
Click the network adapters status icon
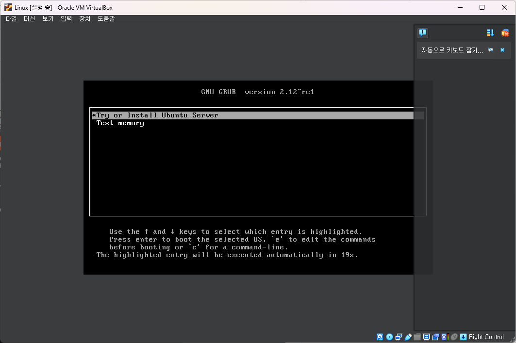(399, 337)
